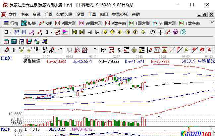Image resolution: width=215 pixels, height=136 pixels.
Task: Click the black right-arrow step forward icon
Action: (97, 32)
